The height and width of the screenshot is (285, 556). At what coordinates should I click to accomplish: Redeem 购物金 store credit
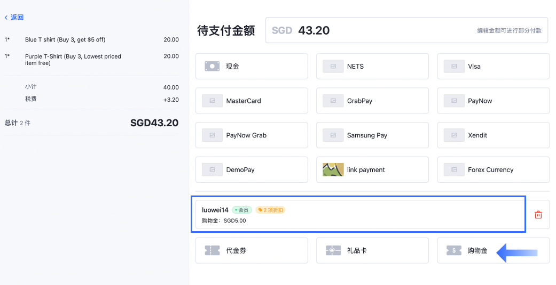coord(493,250)
